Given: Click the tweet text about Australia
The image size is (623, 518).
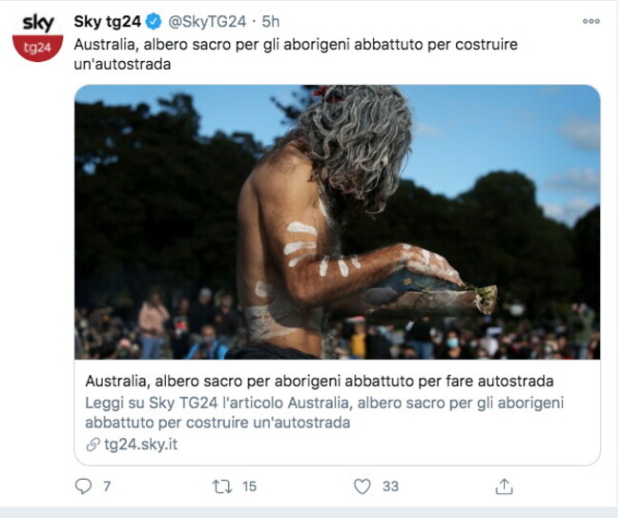Looking at the screenshot, I should (296, 54).
